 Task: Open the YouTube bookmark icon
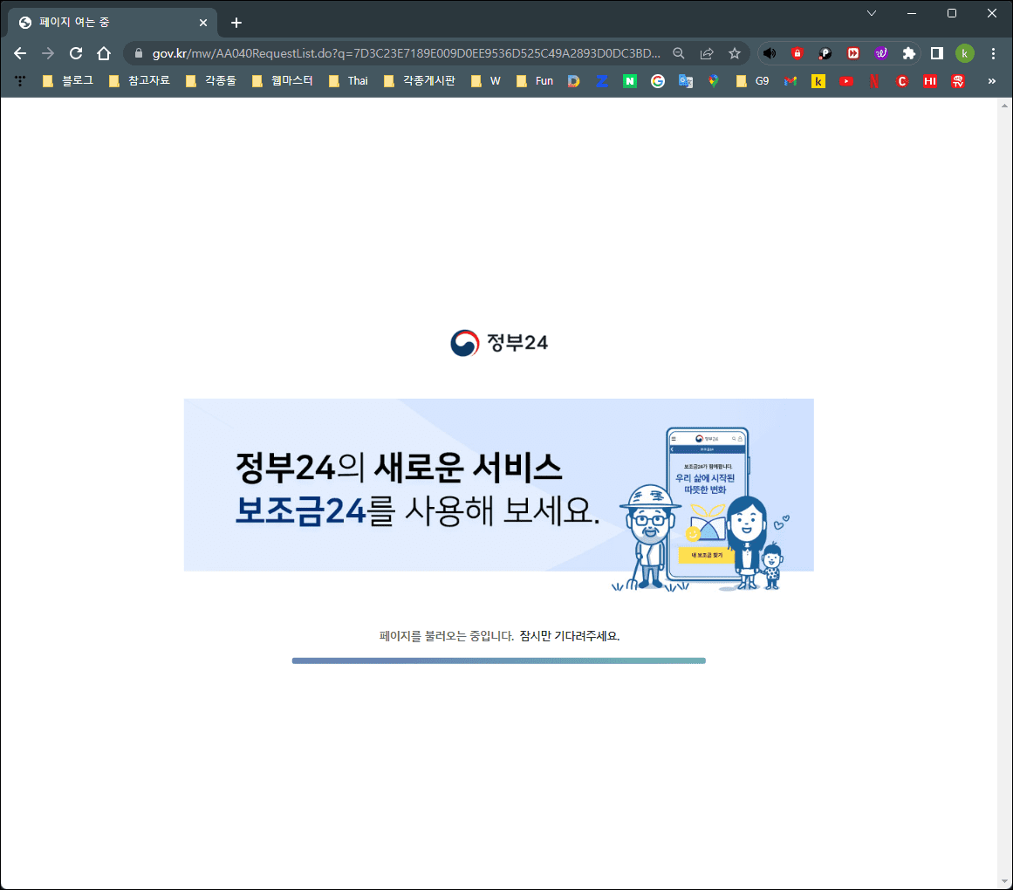point(845,80)
